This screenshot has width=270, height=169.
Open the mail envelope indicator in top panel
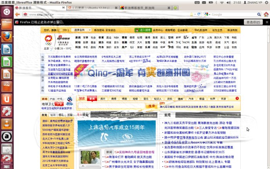(x=204, y=2)
